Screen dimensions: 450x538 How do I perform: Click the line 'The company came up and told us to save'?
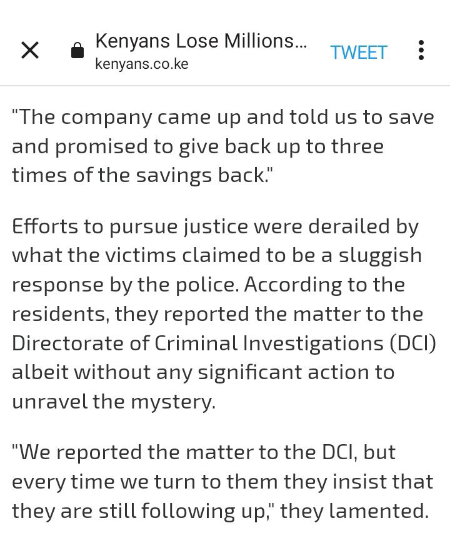coord(223,118)
